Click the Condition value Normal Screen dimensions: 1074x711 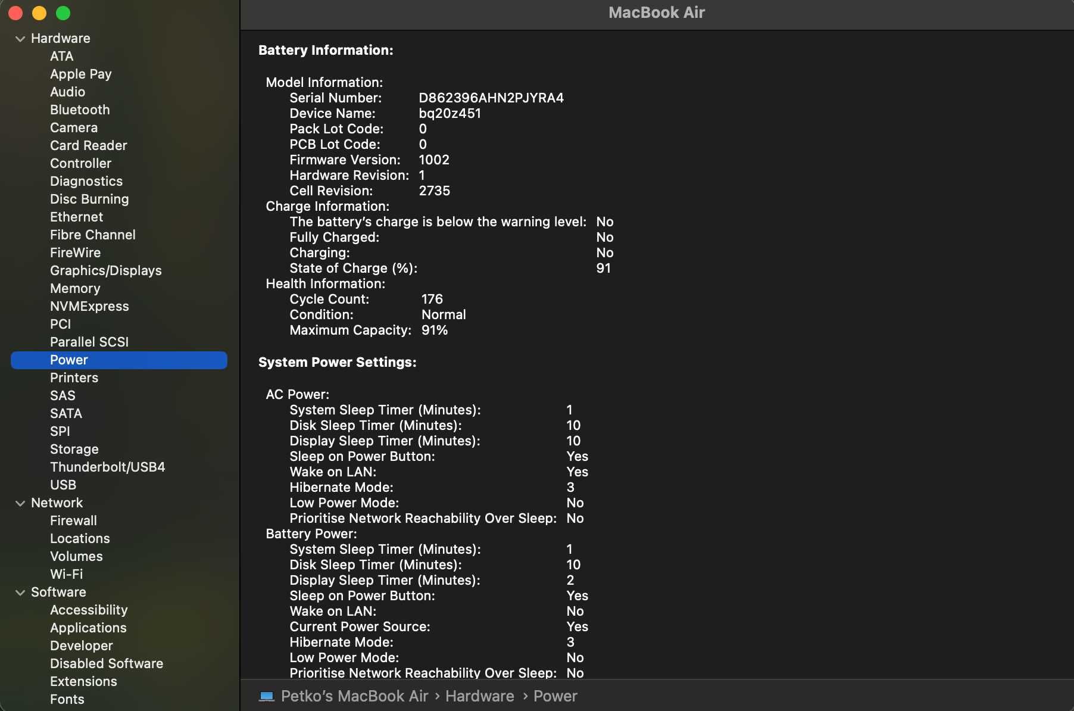point(444,314)
